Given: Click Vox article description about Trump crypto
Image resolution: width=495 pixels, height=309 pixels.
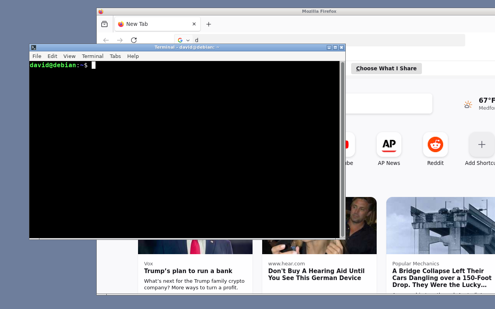Looking at the screenshot, I should tap(195, 284).
